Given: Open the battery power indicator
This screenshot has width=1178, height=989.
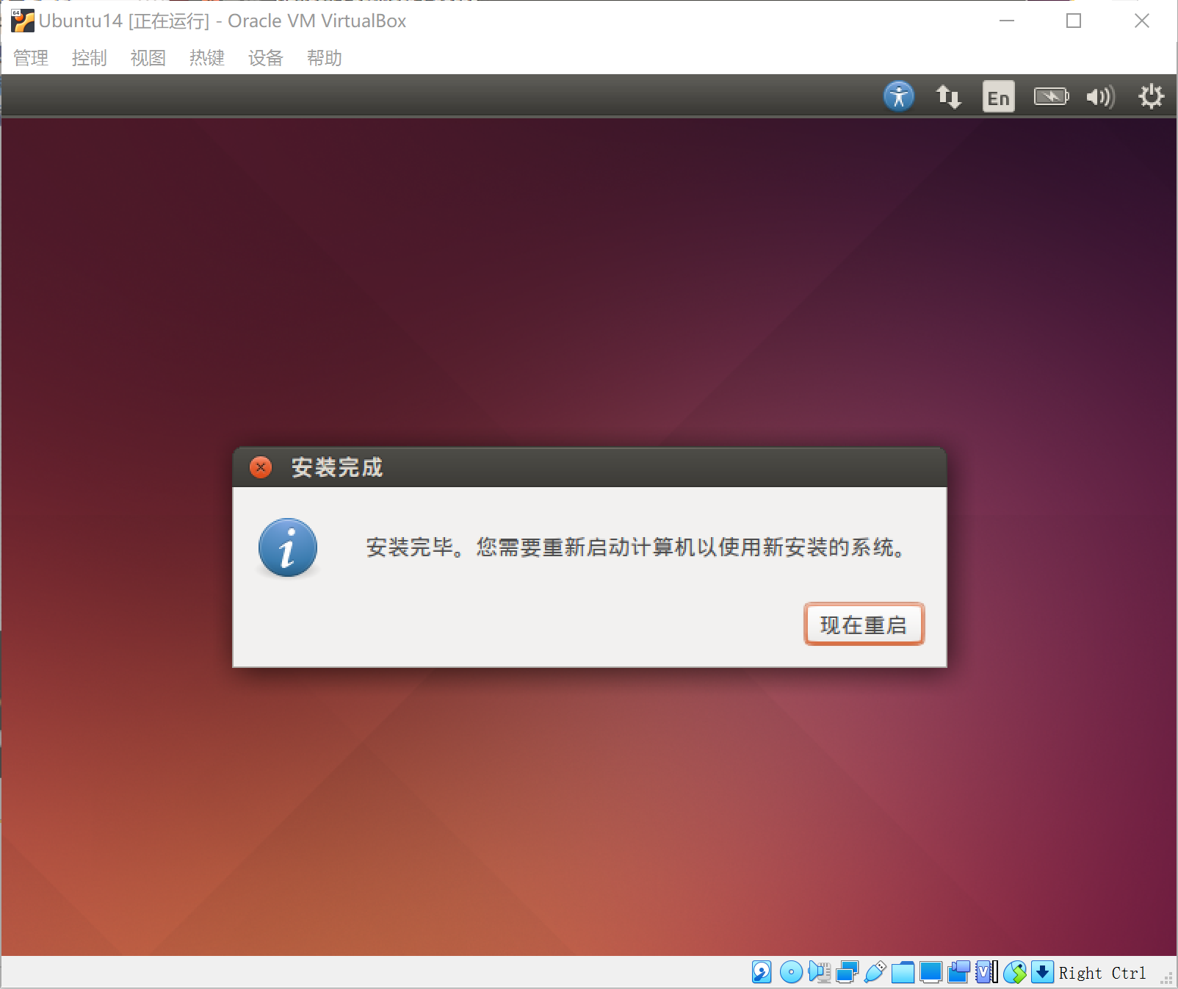Looking at the screenshot, I should tap(1051, 96).
